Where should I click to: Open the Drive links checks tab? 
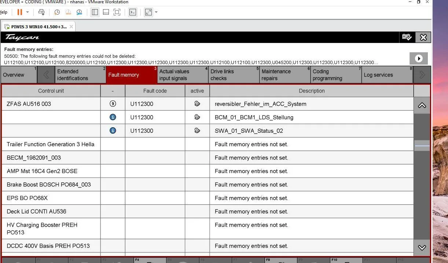tap(234, 75)
